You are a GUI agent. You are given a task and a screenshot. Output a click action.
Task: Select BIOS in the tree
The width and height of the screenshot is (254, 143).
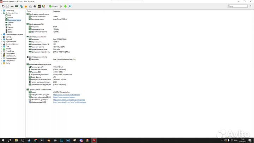(x=10, y=30)
